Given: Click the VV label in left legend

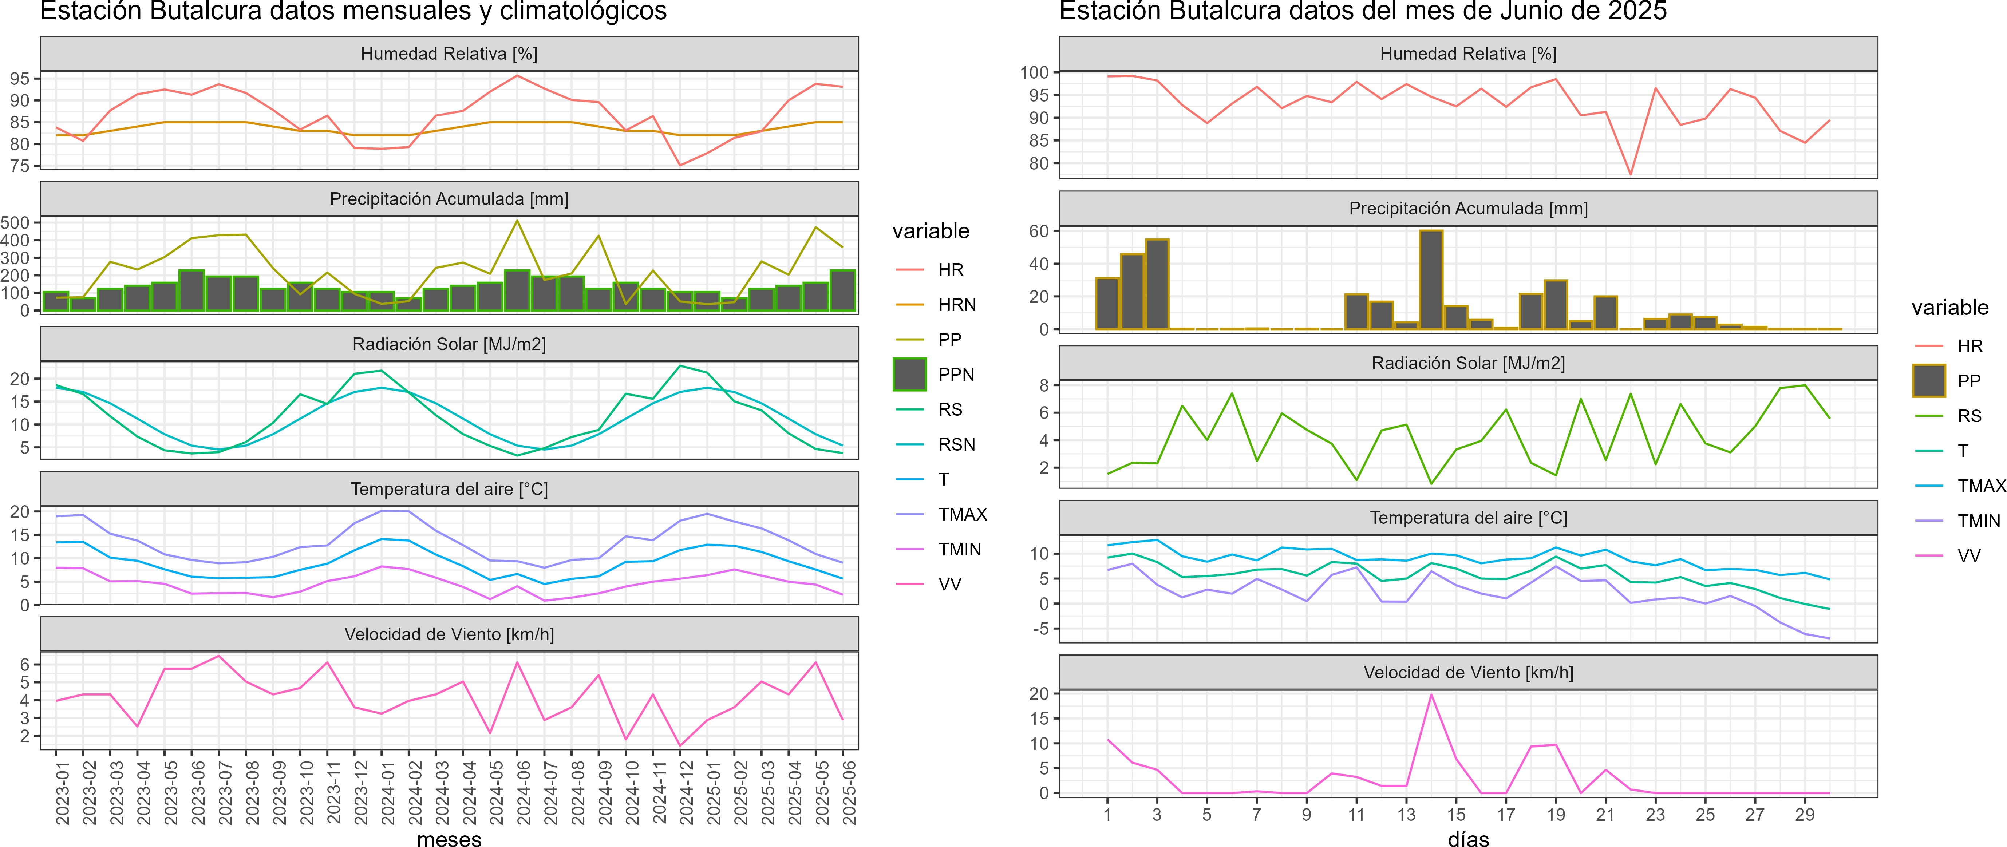Looking at the screenshot, I should click(x=950, y=585).
